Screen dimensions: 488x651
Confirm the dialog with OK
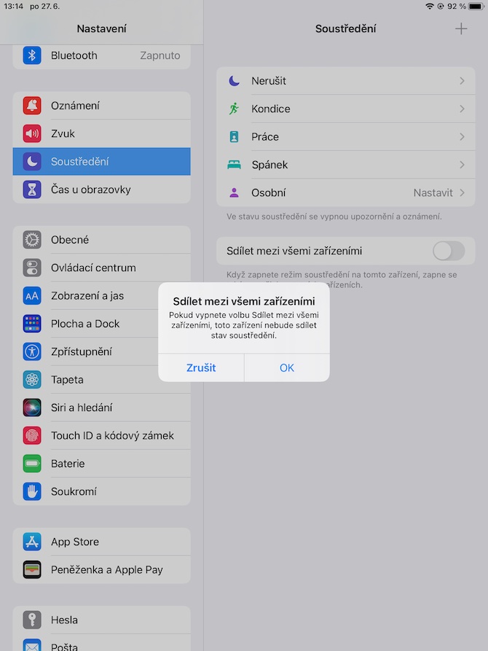287,367
